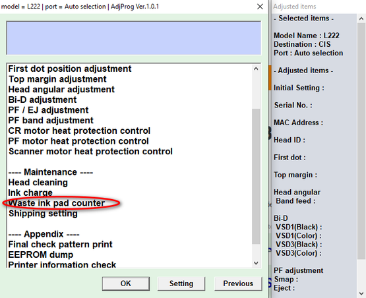Click Adjusted items panel scroll-down arrow
366x298 pixels.
tap(361, 293)
